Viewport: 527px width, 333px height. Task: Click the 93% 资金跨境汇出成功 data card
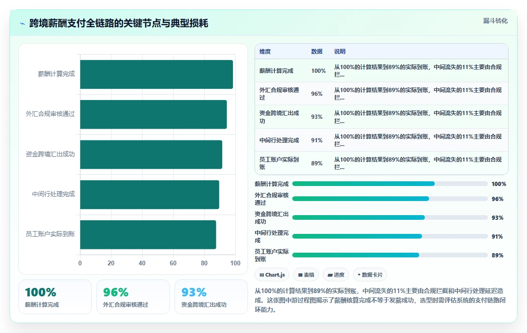[x=211, y=297]
